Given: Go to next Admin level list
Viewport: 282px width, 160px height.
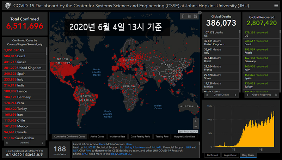Looking at the screenshot, I should (43, 143).
